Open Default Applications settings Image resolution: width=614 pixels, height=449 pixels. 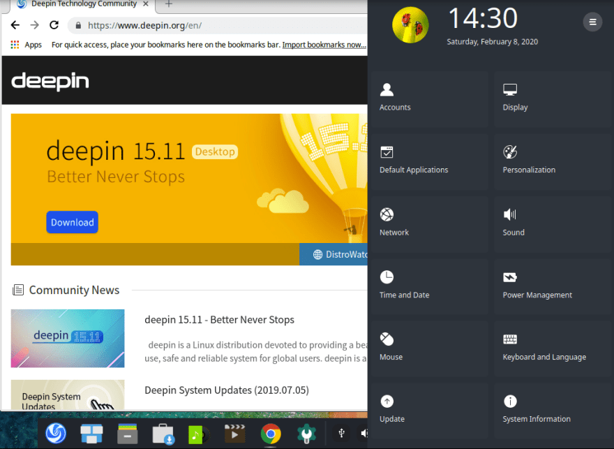click(429, 161)
